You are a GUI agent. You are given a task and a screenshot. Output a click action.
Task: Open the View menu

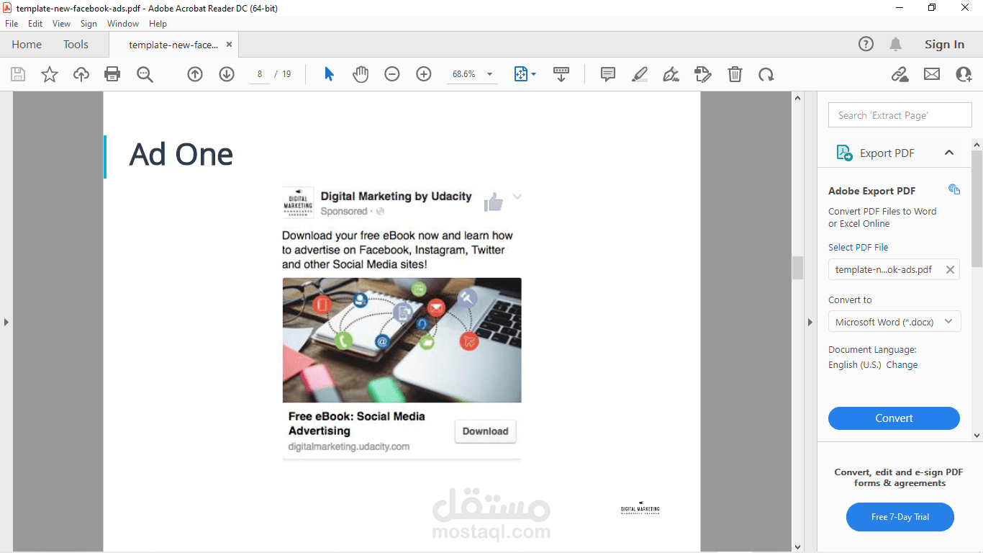coord(62,24)
